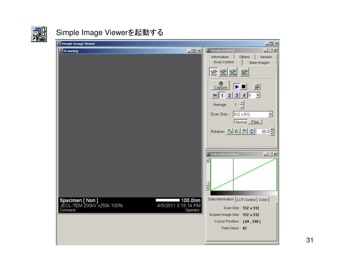Screen dimensions: 343x257
Task: Choose Fine scan quality
Action: coord(255,122)
